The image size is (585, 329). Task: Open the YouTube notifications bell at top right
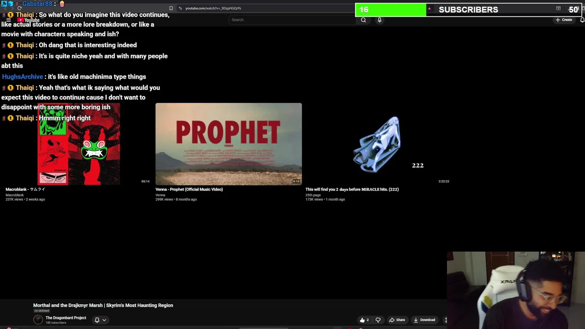click(582, 20)
